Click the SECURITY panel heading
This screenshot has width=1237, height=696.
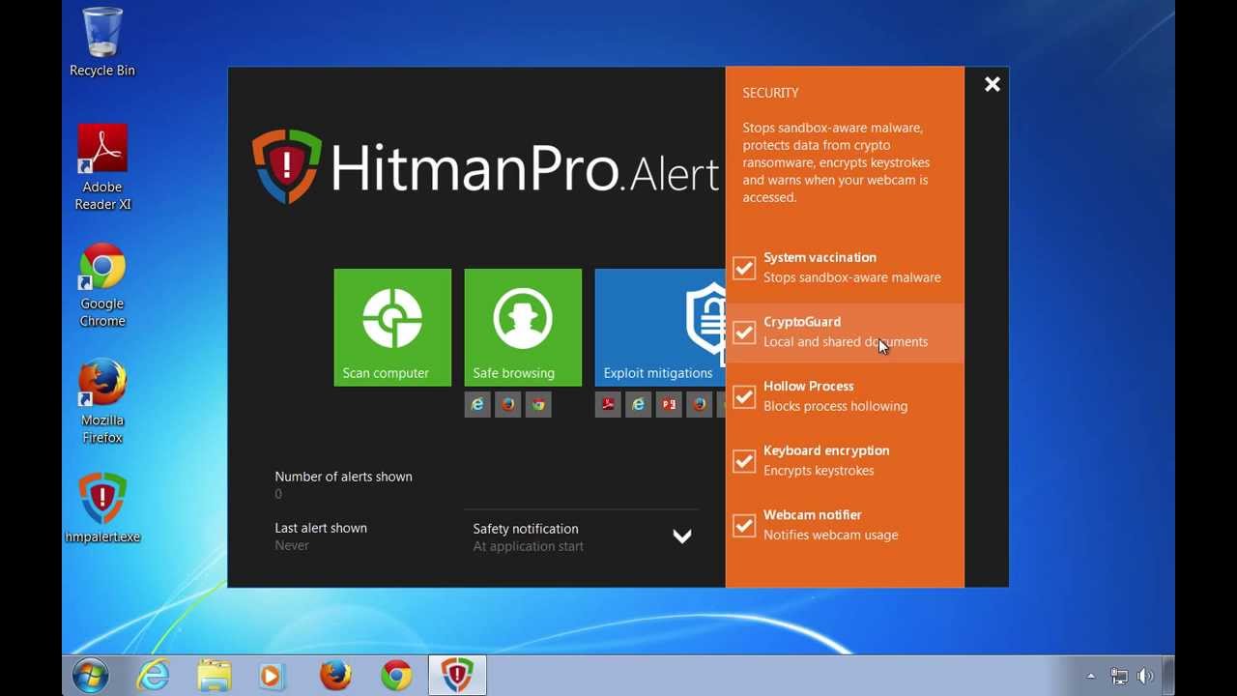pyautogui.click(x=770, y=93)
